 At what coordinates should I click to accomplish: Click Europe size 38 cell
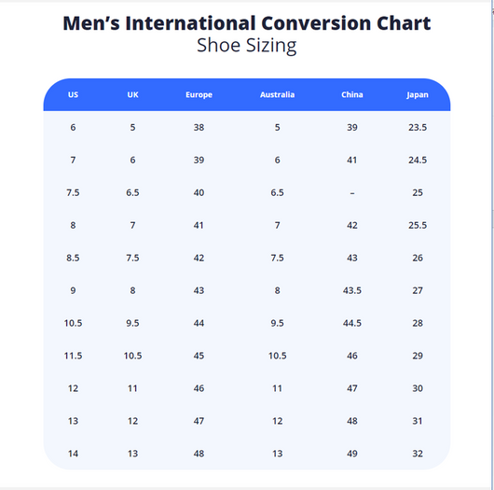(x=199, y=128)
